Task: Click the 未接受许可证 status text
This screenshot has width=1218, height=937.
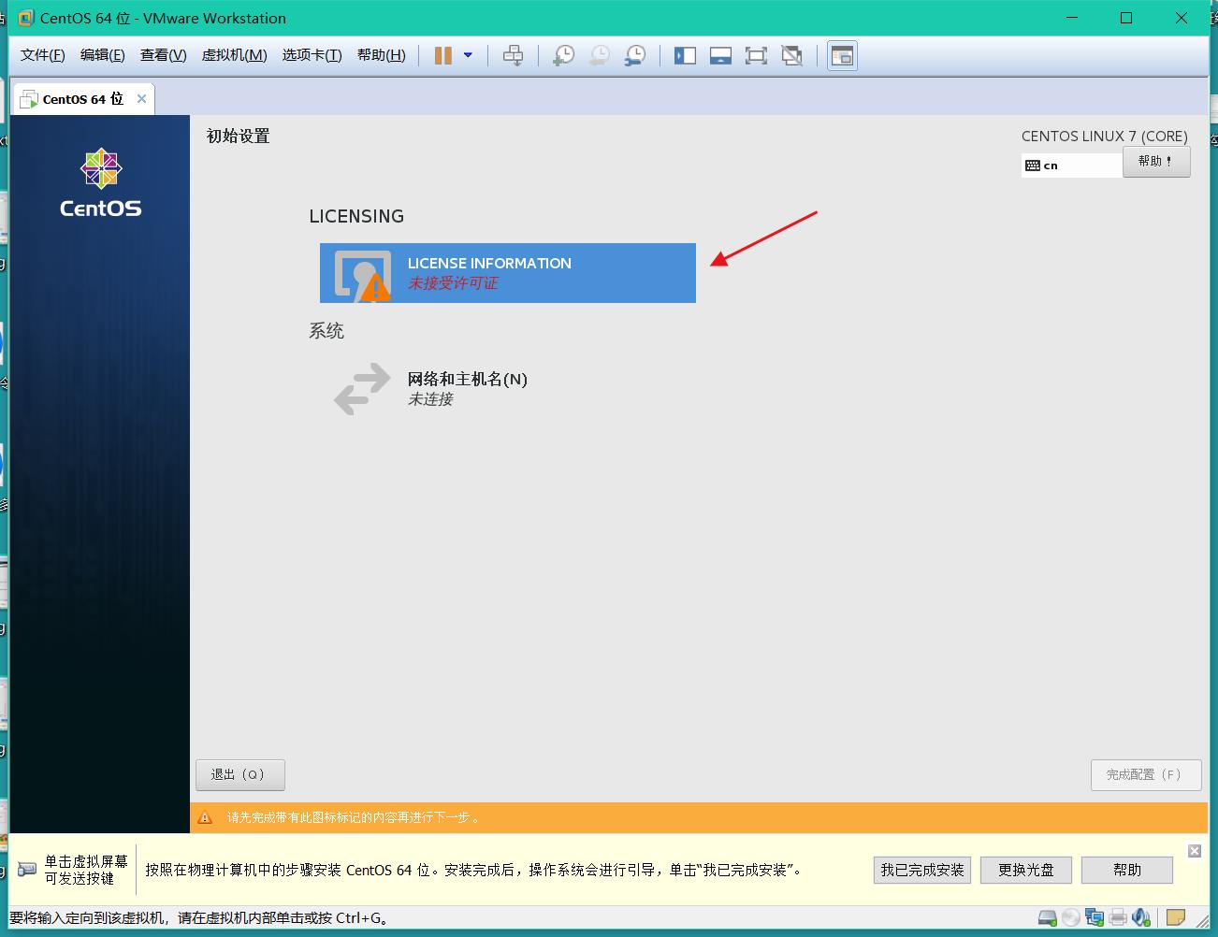Action: point(453,283)
